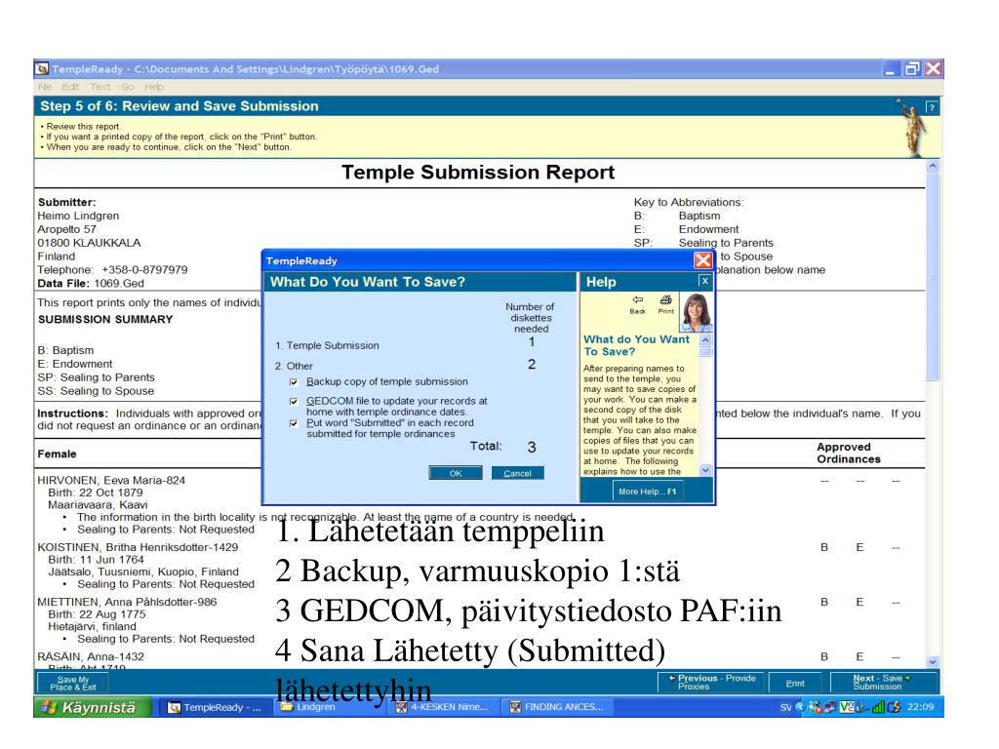Open More Help... F1 button
Viewport: 999px width, 749px height.
point(648,492)
